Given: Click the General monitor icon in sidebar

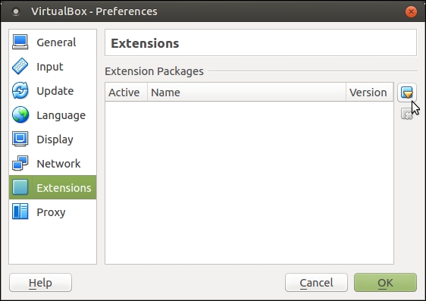Looking at the screenshot, I should coord(20,42).
